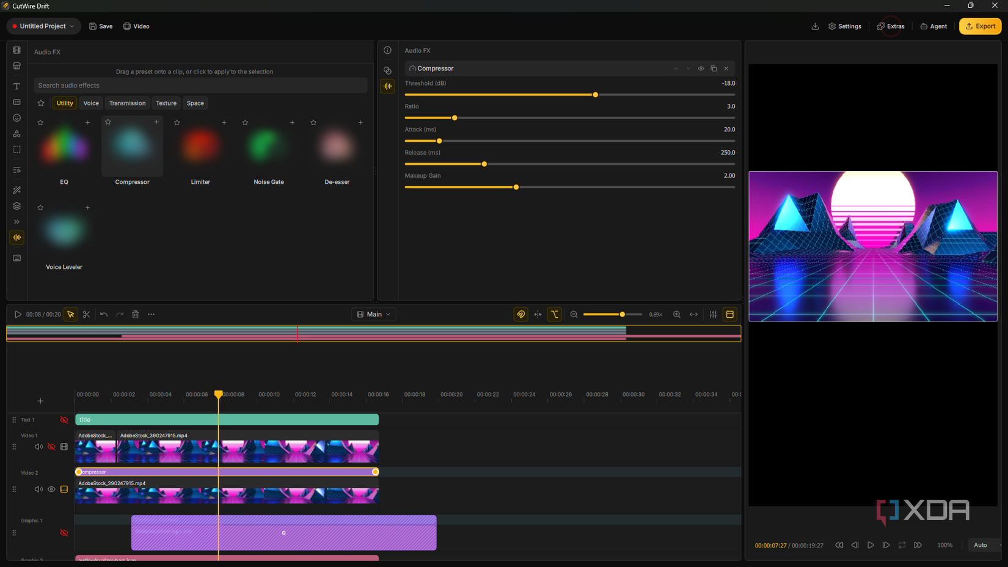
Task: Open the Agent panel button
Action: tap(933, 26)
